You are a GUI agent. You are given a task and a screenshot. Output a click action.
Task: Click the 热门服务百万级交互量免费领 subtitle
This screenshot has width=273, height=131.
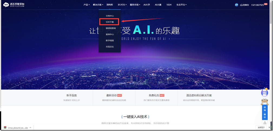[157, 100]
